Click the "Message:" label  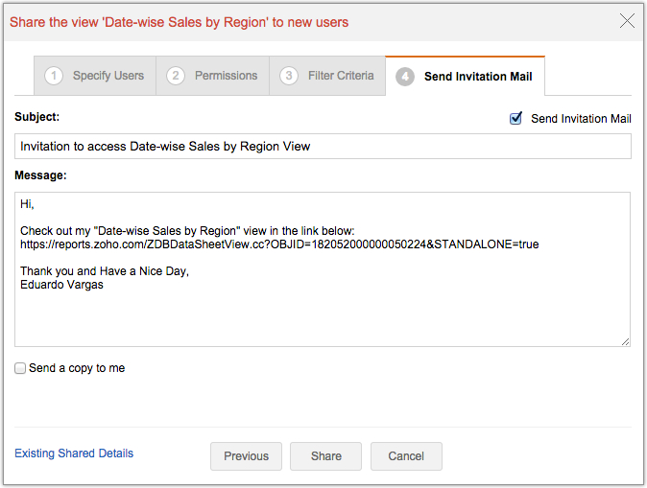(x=40, y=175)
